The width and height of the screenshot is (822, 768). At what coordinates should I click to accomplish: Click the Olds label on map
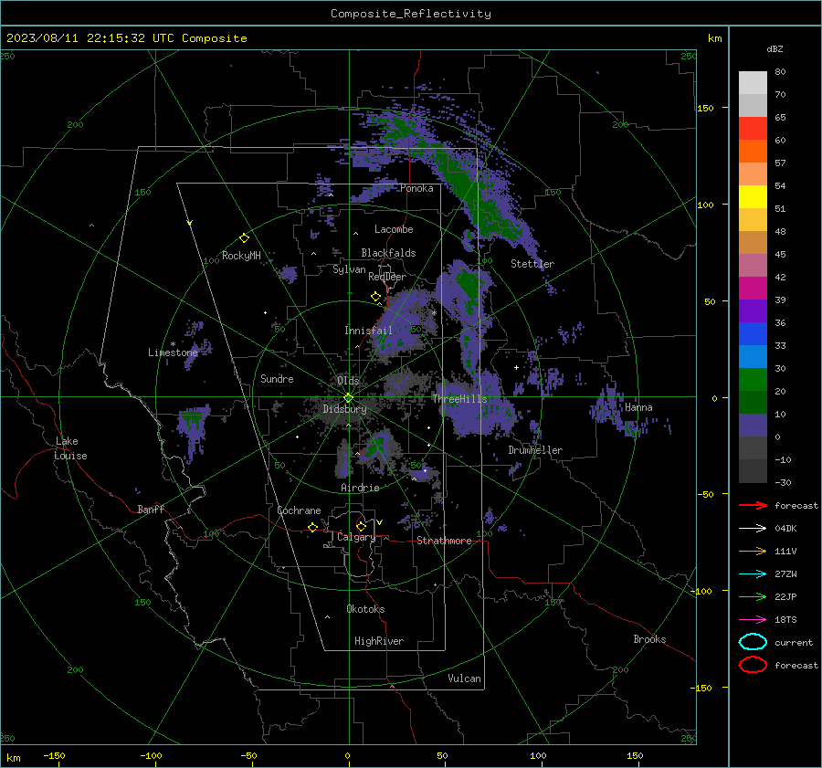(348, 381)
